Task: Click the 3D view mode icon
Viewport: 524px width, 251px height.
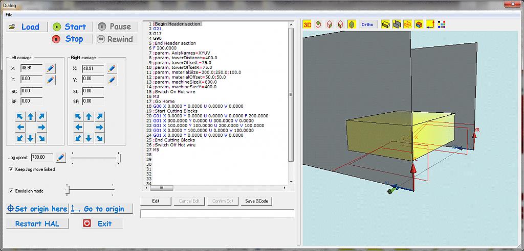Action: point(308,24)
